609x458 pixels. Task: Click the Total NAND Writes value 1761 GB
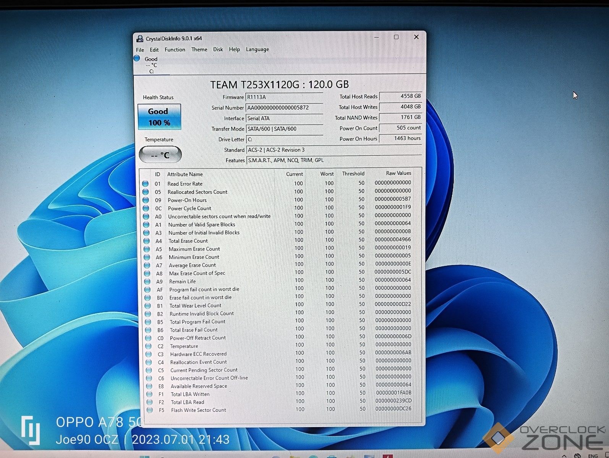coord(401,118)
